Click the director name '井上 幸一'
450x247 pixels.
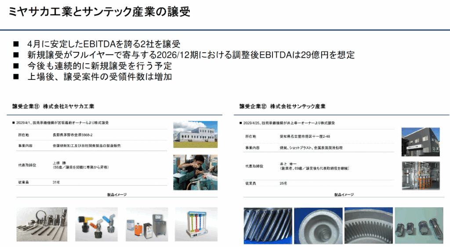tap(288, 164)
